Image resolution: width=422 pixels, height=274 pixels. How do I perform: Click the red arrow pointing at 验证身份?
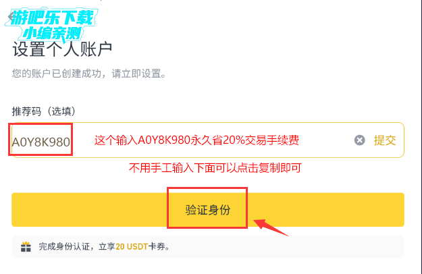click(x=271, y=227)
